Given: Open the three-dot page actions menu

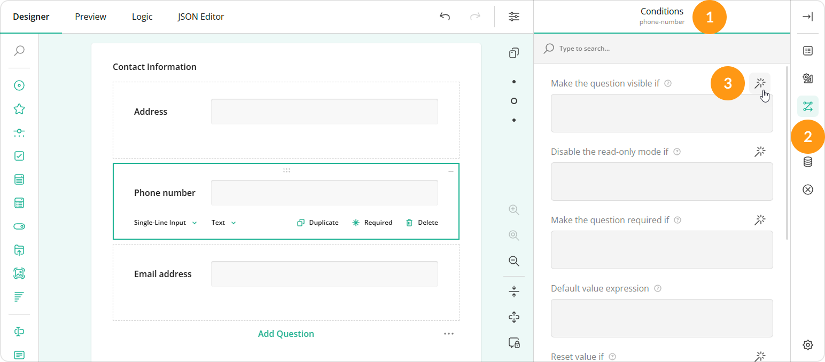Looking at the screenshot, I should [449, 333].
